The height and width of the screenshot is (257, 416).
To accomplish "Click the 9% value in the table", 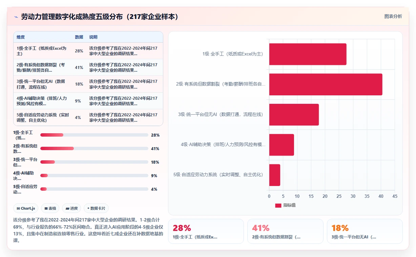I will pos(78,101).
